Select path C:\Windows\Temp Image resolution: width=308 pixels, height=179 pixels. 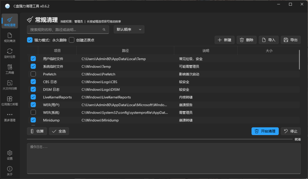(96, 67)
